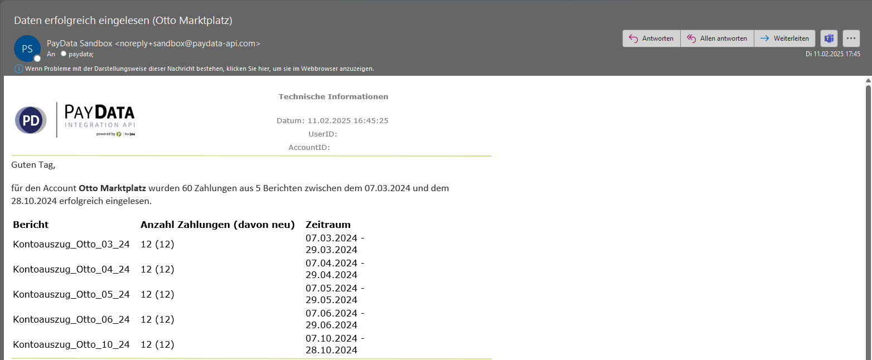Click period 07.06.2024 - 29.06.2024
872x360 pixels.
coord(335,319)
